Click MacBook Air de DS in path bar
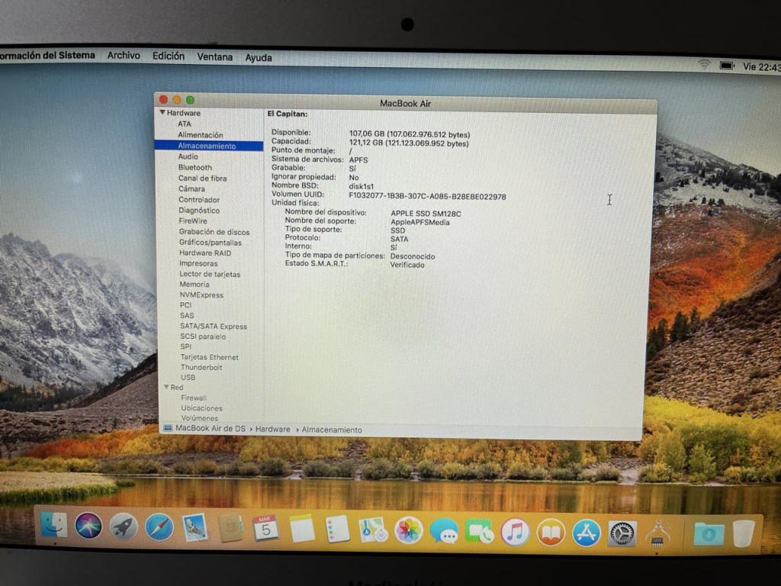 [211, 428]
